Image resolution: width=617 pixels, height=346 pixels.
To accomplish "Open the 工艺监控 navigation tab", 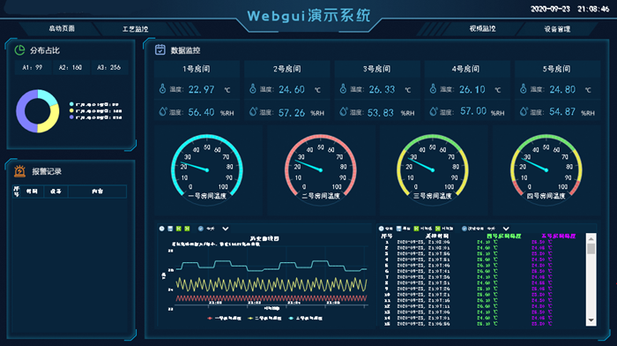I will (135, 29).
